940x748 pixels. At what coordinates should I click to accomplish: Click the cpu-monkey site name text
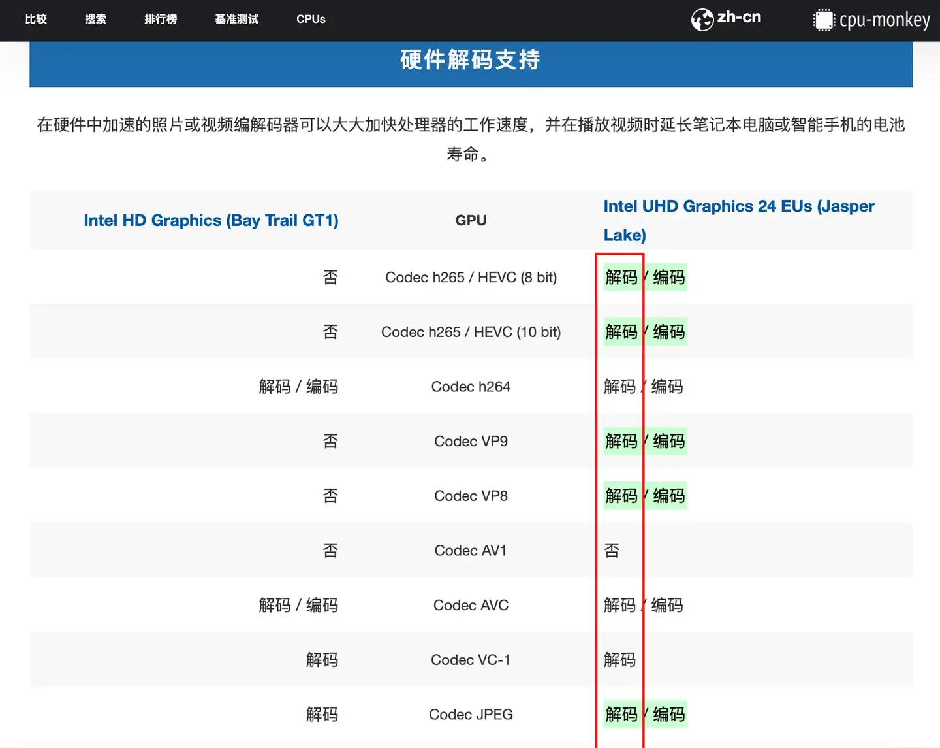pos(884,20)
